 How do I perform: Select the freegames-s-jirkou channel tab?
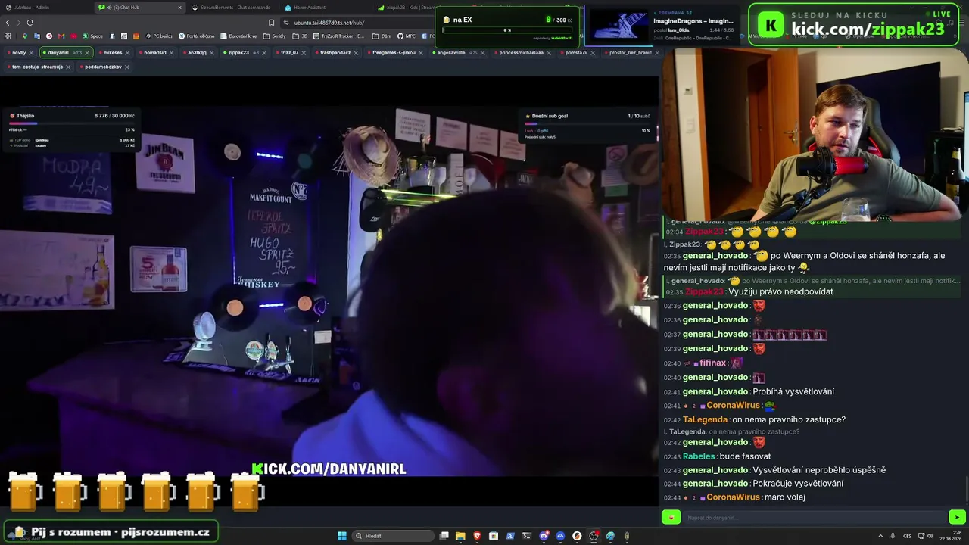tap(395, 53)
